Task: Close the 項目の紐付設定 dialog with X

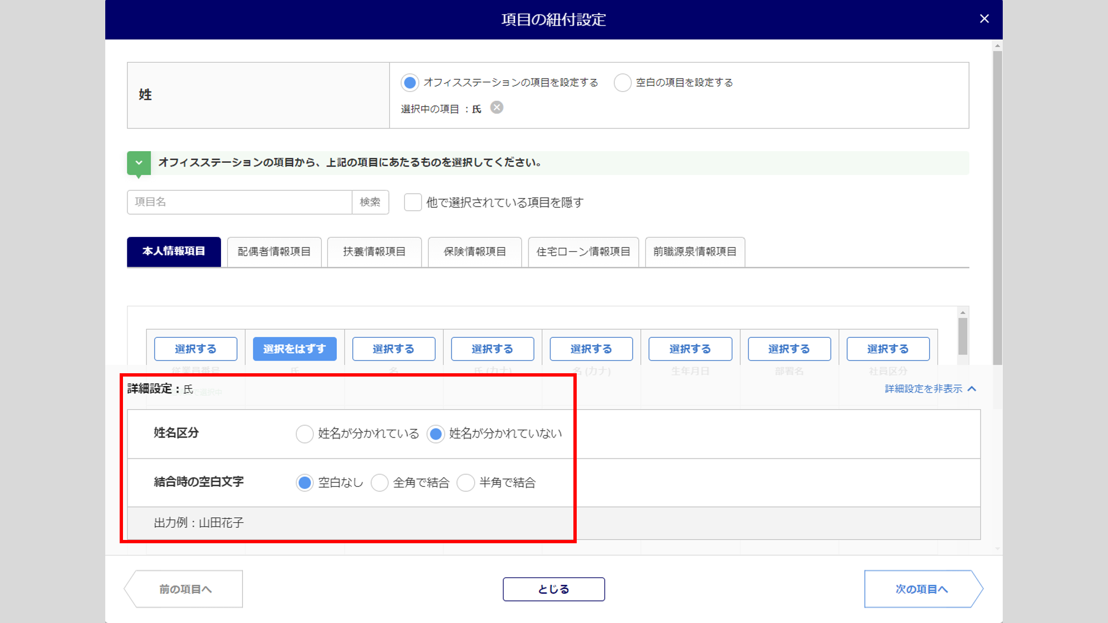Action: click(x=984, y=19)
